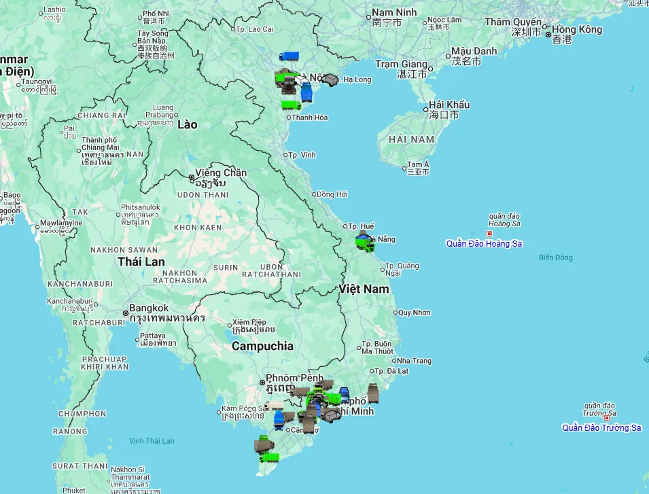Click the grey truck icon near Hạ Long
Viewport: 649px width, 494px height.
330,80
